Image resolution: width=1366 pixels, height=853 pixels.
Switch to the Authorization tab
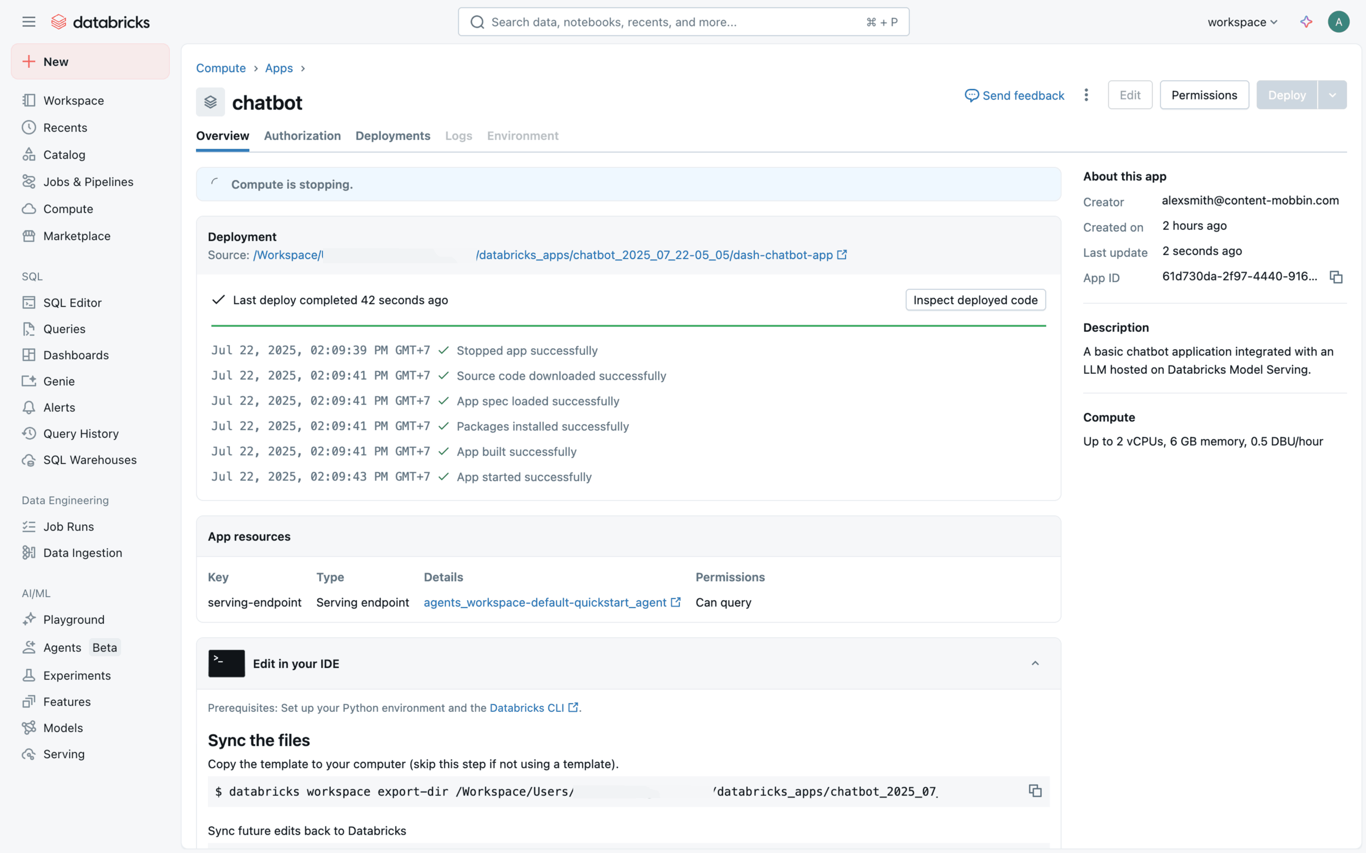[302, 136]
